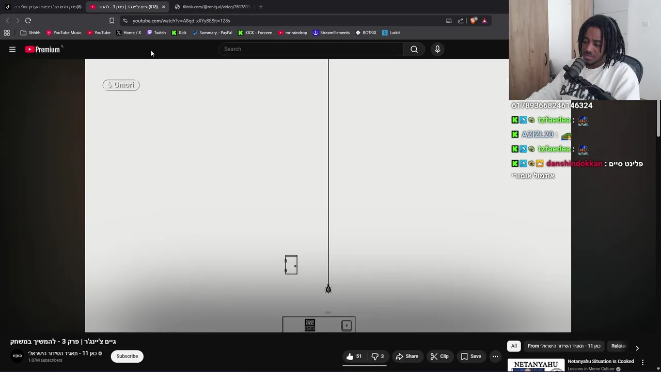Open options menu for Netanyahu video

click(642, 363)
